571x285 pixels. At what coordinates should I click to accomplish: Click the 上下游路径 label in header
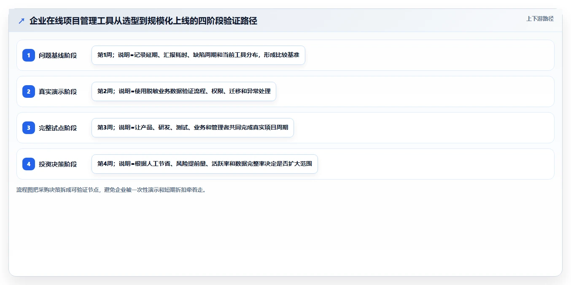pos(540,19)
